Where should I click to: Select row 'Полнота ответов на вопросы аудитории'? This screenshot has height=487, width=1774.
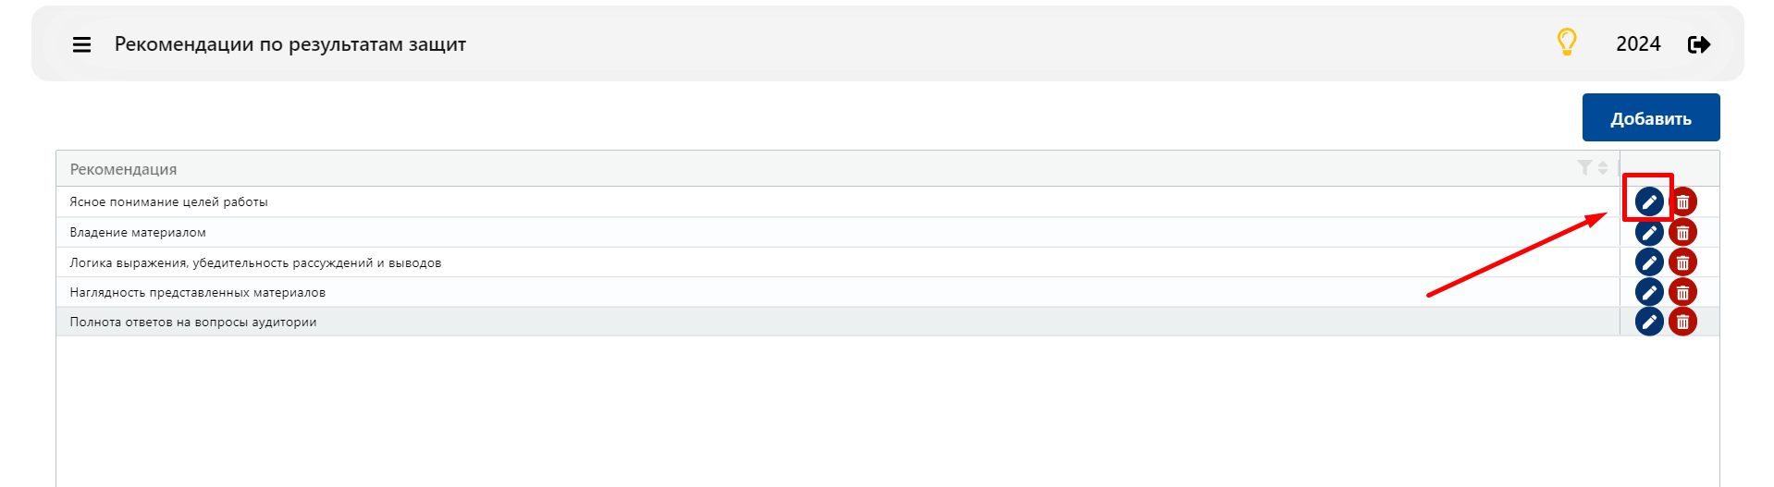click(x=837, y=322)
